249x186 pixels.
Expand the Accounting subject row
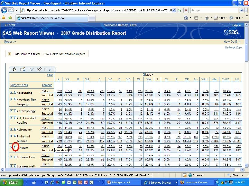point(11,92)
